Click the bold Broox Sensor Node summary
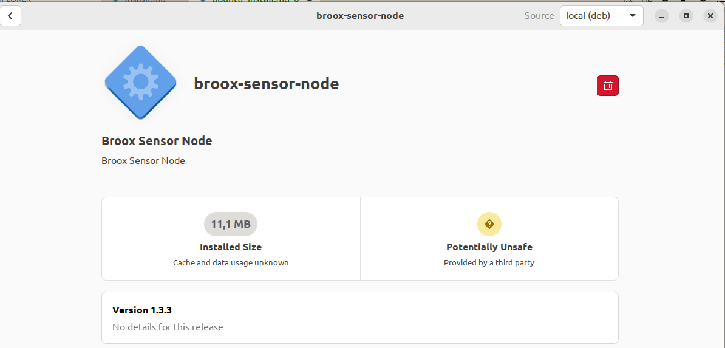 pyautogui.click(x=157, y=141)
